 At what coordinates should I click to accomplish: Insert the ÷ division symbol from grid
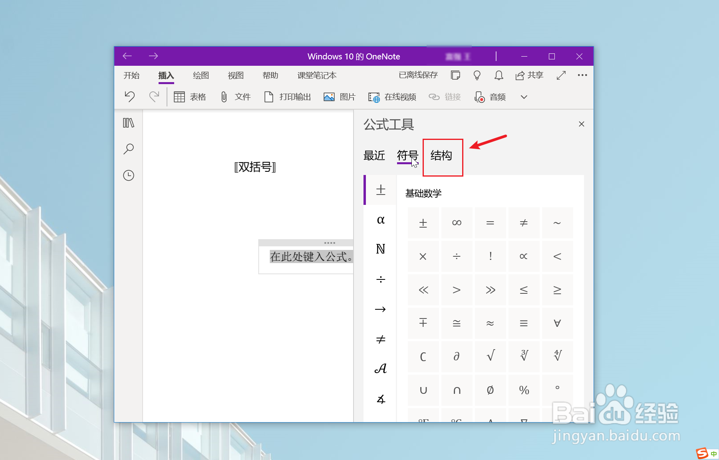(457, 256)
